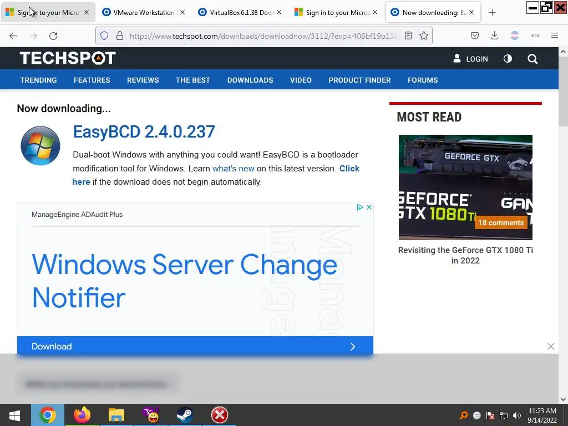Viewport: 568px width, 426px height.
Task: Open the TechSpot search magnifier
Action: [532, 59]
